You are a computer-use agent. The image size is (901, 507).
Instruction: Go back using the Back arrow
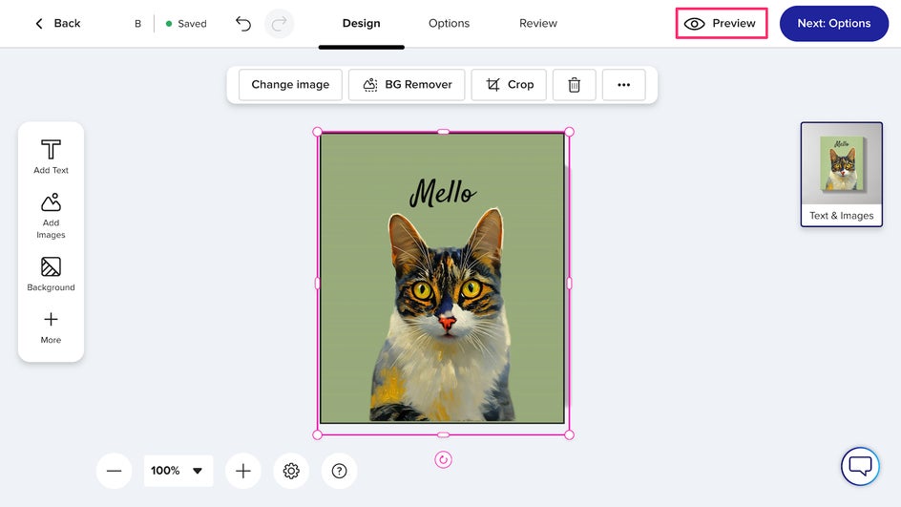57,24
